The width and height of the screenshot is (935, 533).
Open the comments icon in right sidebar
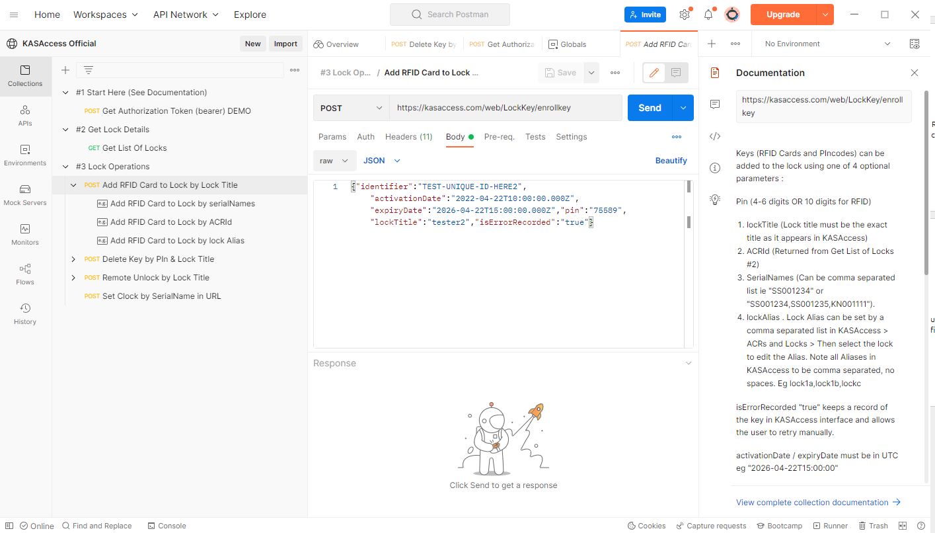pos(714,104)
